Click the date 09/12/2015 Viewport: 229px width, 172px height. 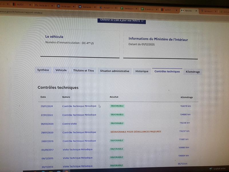[48, 159]
